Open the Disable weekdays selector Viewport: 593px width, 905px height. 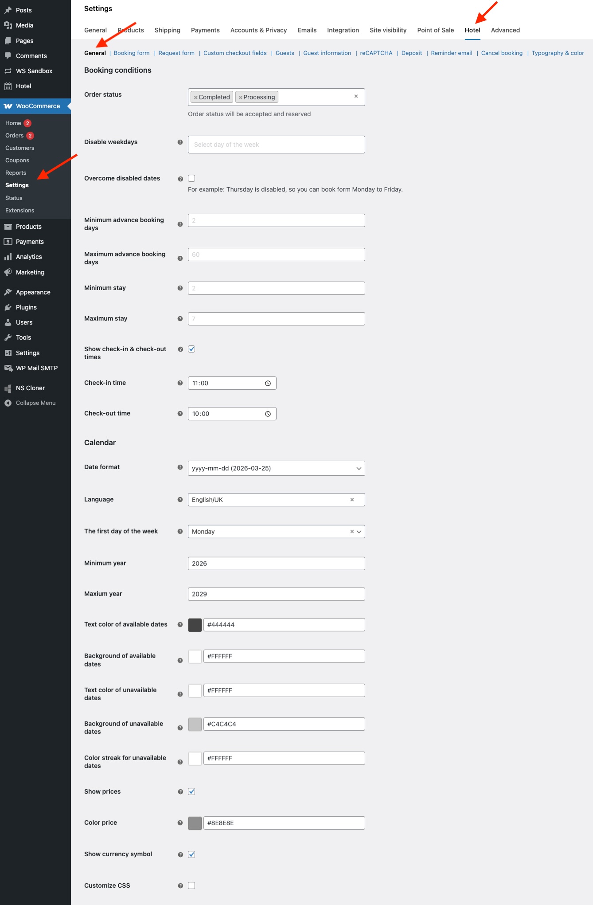click(276, 145)
